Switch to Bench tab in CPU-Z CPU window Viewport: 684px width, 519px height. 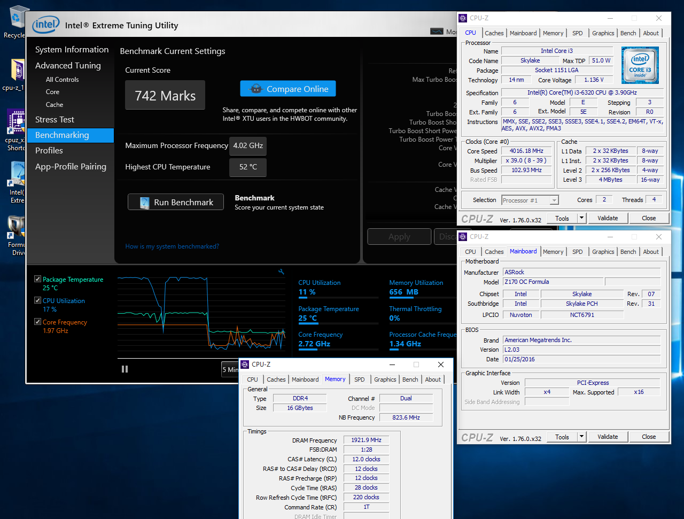pyautogui.click(x=628, y=33)
